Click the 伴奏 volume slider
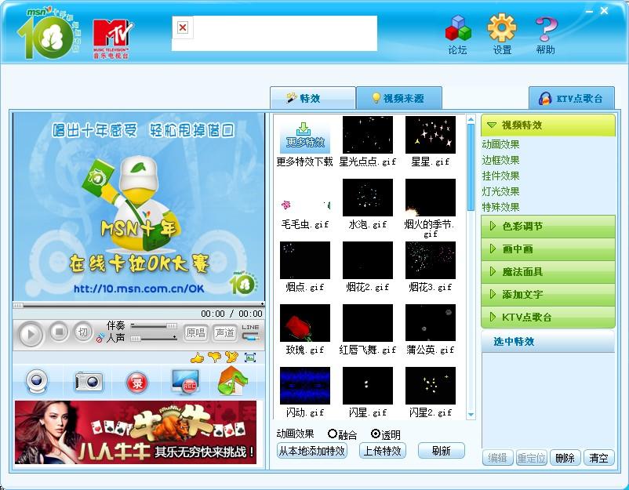Screen dimensions: 629x490 154,325
